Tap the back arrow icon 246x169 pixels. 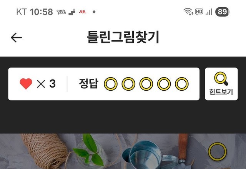[16, 38]
